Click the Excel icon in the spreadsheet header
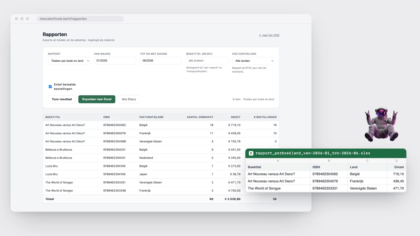The width and height of the screenshot is (420, 236). (x=251, y=153)
